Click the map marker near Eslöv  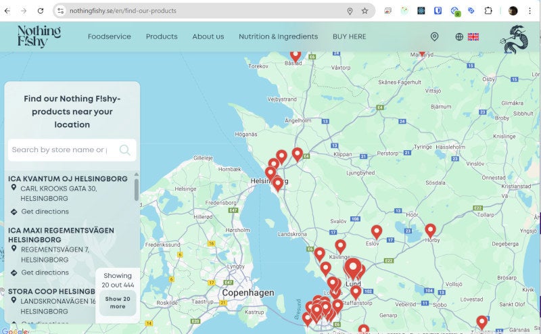[x=377, y=232]
